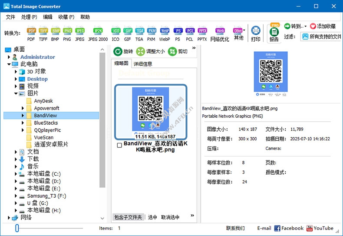Choose WebP as target format
The height and width of the screenshot is (236, 343).
coord(165,33)
